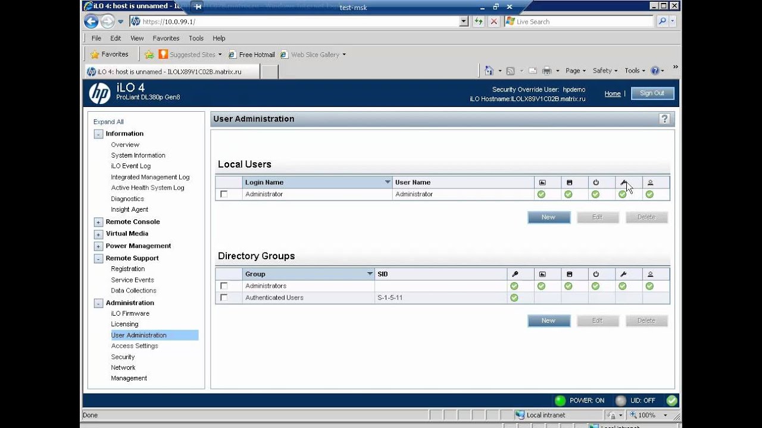762x428 pixels.
Task: Open the address bar history dropdown
Action: pyautogui.click(x=464, y=21)
